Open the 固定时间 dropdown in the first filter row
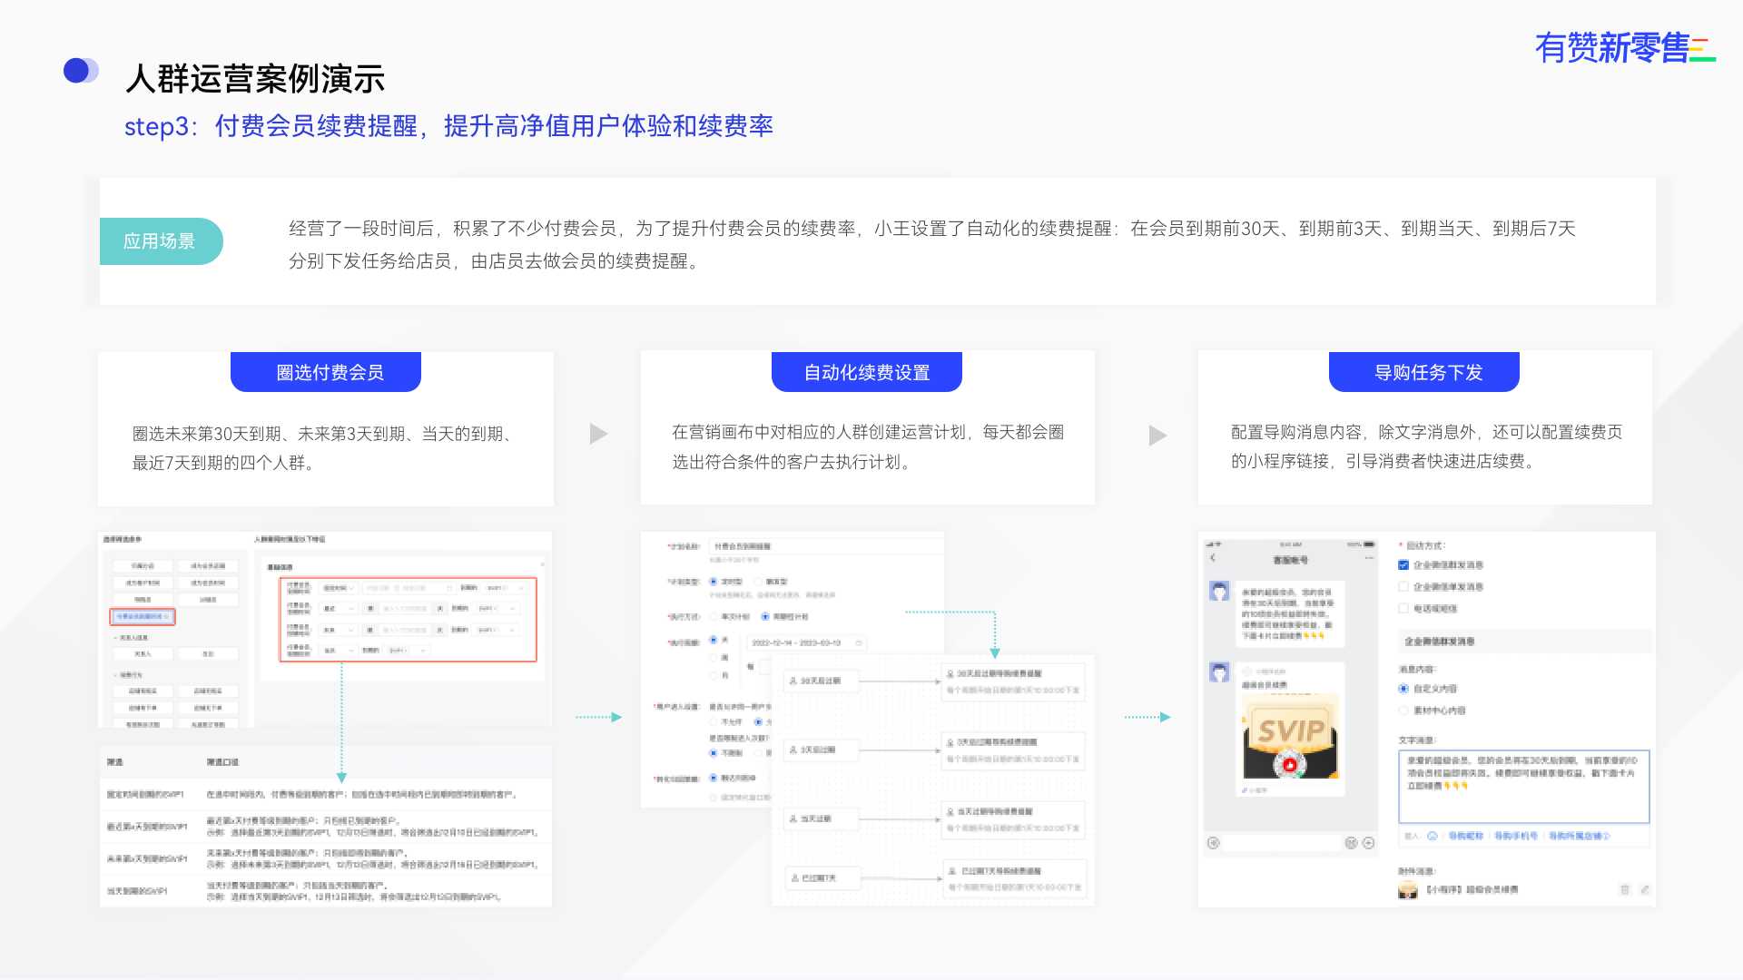Screen dimensions: 1743x980 coord(340,588)
